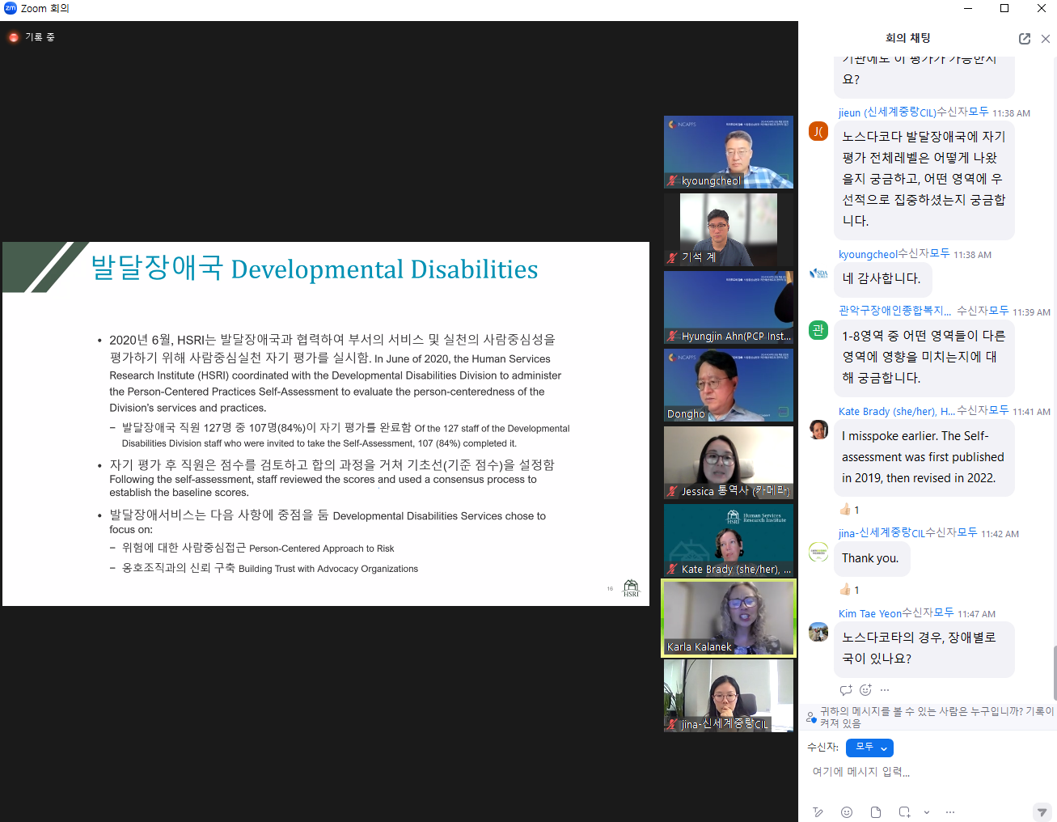Click the recording indicator 기록 중
This screenshot has height=822, width=1057.
pos(32,37)
